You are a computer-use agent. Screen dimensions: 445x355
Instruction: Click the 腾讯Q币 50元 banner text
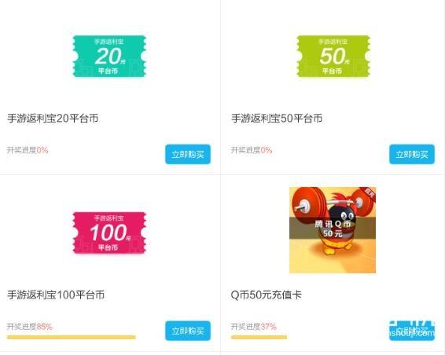333,229
